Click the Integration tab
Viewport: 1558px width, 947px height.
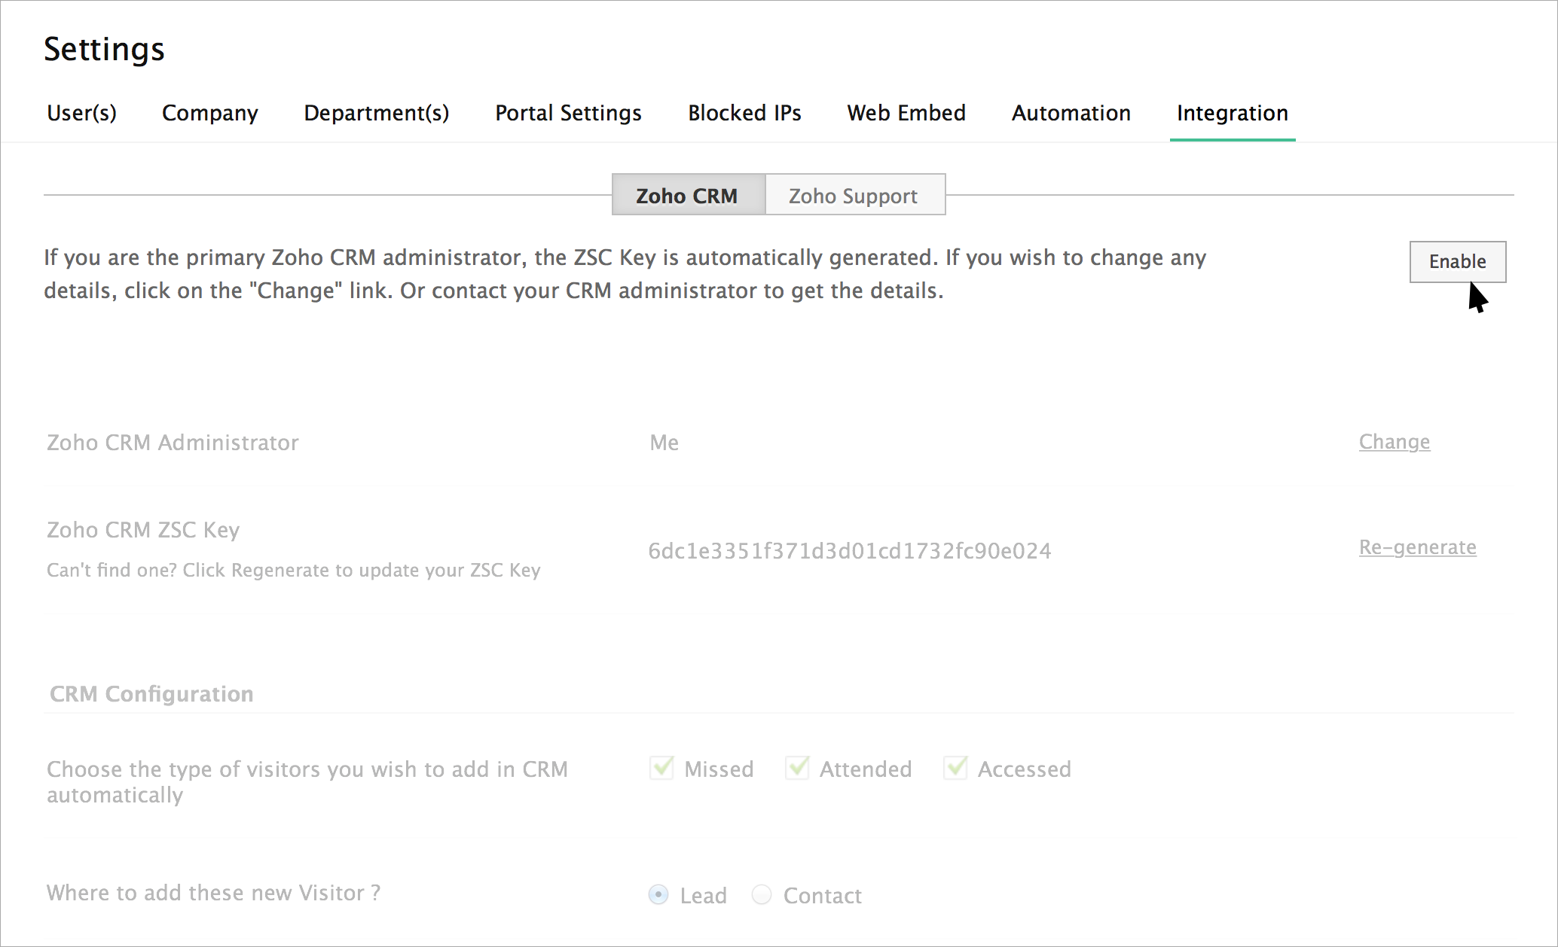[x=1232, y=113]
